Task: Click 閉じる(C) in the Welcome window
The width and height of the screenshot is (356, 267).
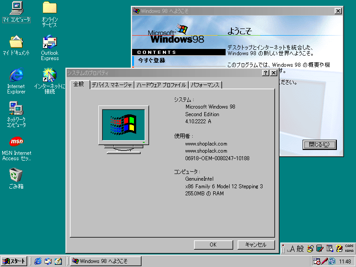Action: coord(320,145)
